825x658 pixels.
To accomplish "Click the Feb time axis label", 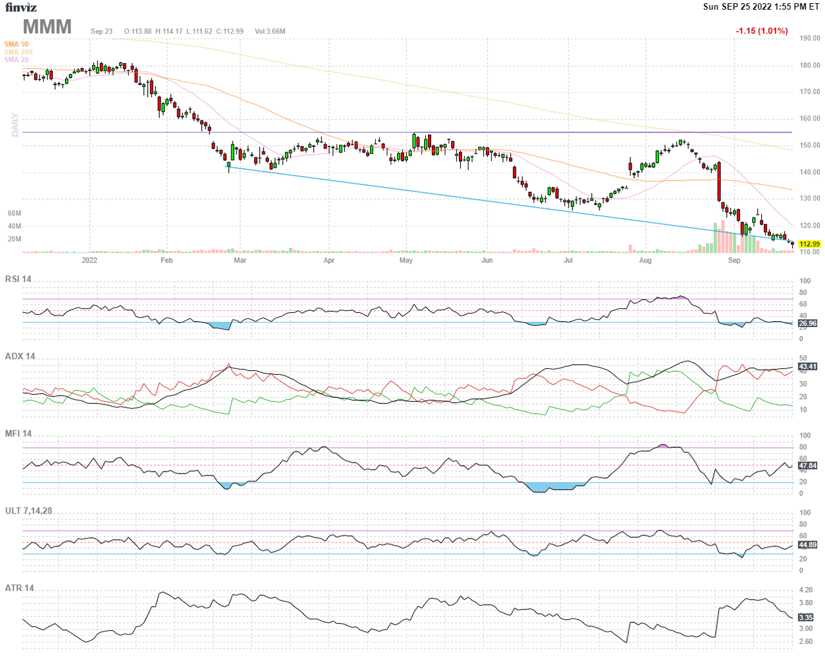I will (x=166, y=260).
